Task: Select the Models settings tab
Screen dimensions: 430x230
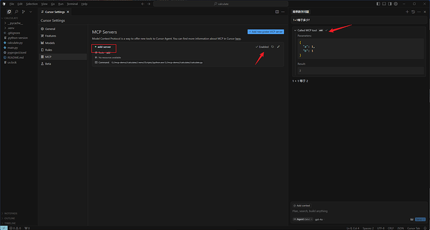Action: tap(50, 43)
